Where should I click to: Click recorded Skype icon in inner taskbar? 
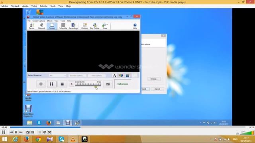pos(39,123)
